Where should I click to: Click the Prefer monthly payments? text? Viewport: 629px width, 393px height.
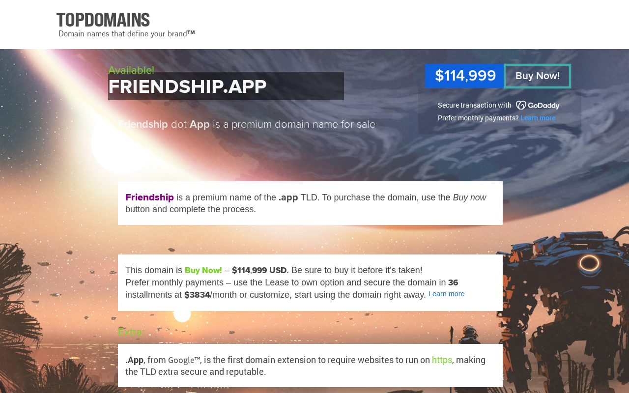(x=478, y=118)
